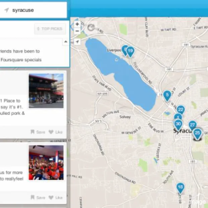
Task: Open map pin number 25
Action: click(198, 133)
